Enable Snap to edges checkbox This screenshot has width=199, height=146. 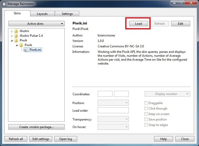[146, 125]
